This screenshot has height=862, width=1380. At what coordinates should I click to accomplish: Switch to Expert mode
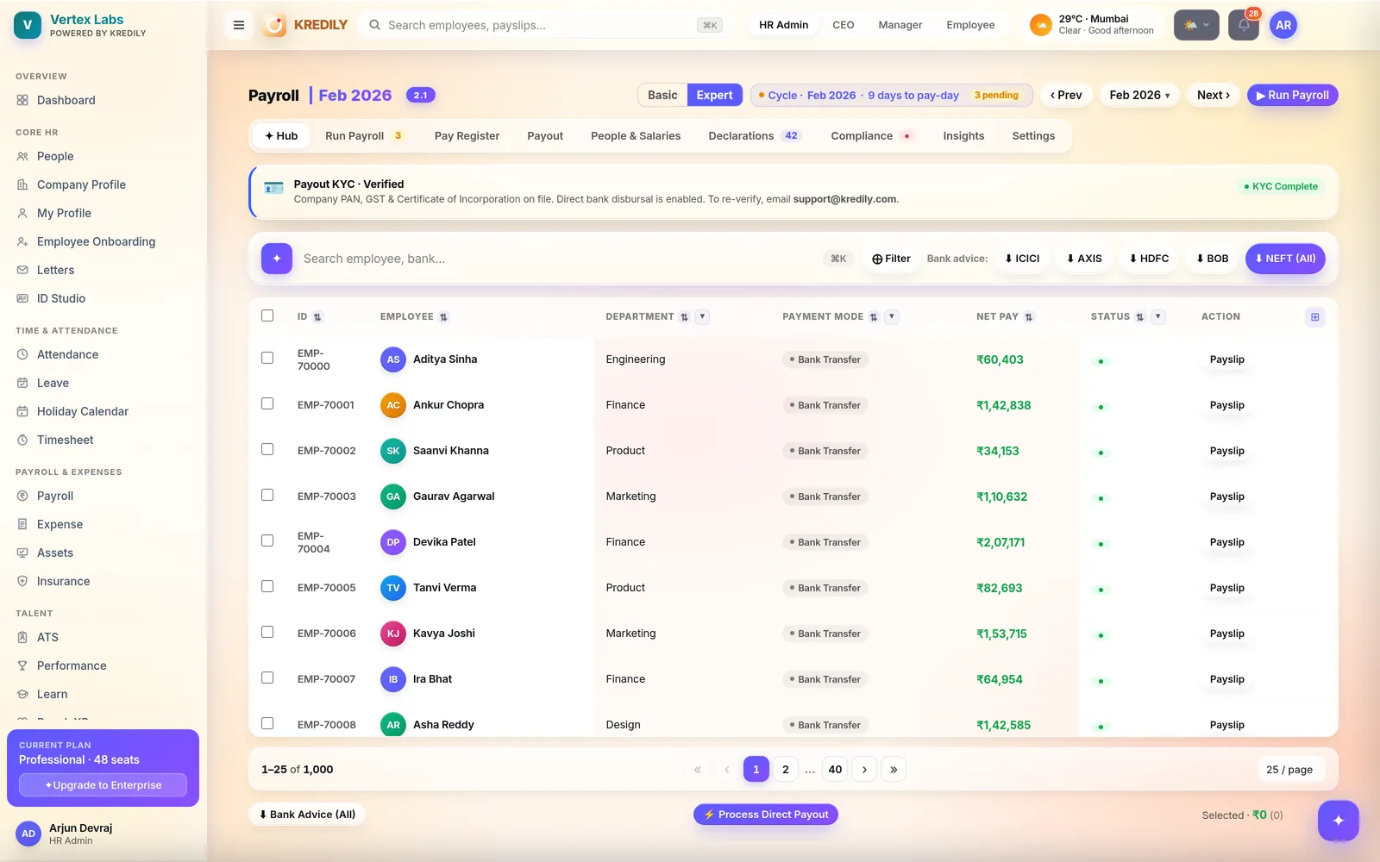click(x=714, y=95)
